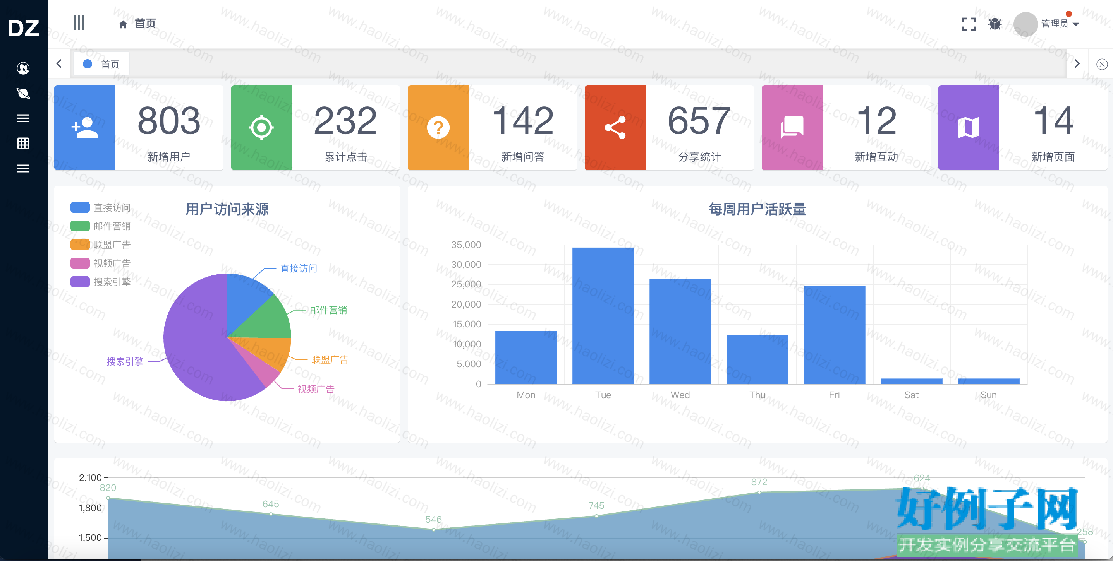Click the 820 data point on line chart
The height and width of the screenshot is (561, 1113).
(x=108, y=498)
